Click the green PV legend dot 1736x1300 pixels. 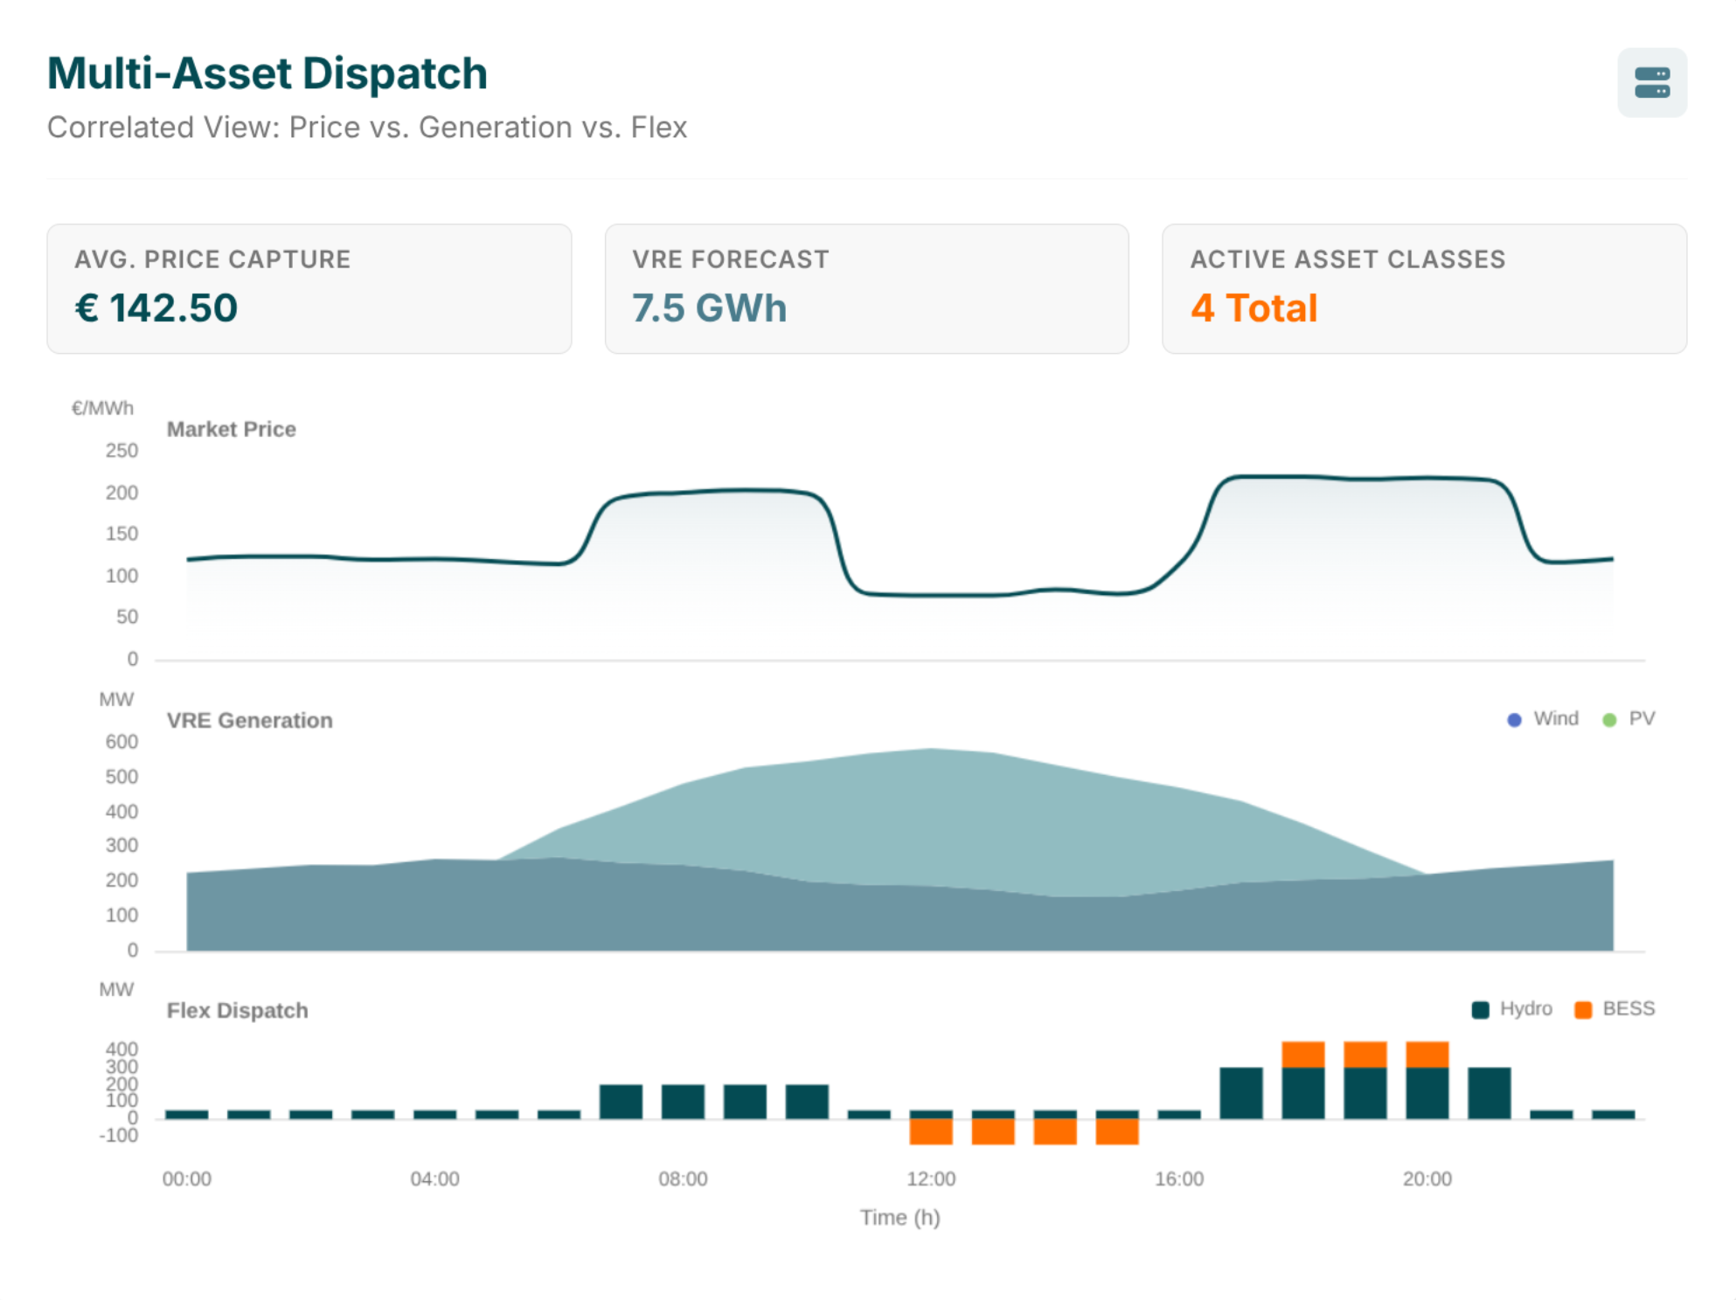[x=1609, y=719]
